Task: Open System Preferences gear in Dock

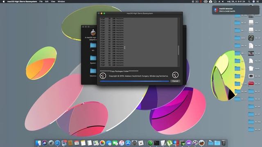Action: pyautogui.click(x=134, y=143)
